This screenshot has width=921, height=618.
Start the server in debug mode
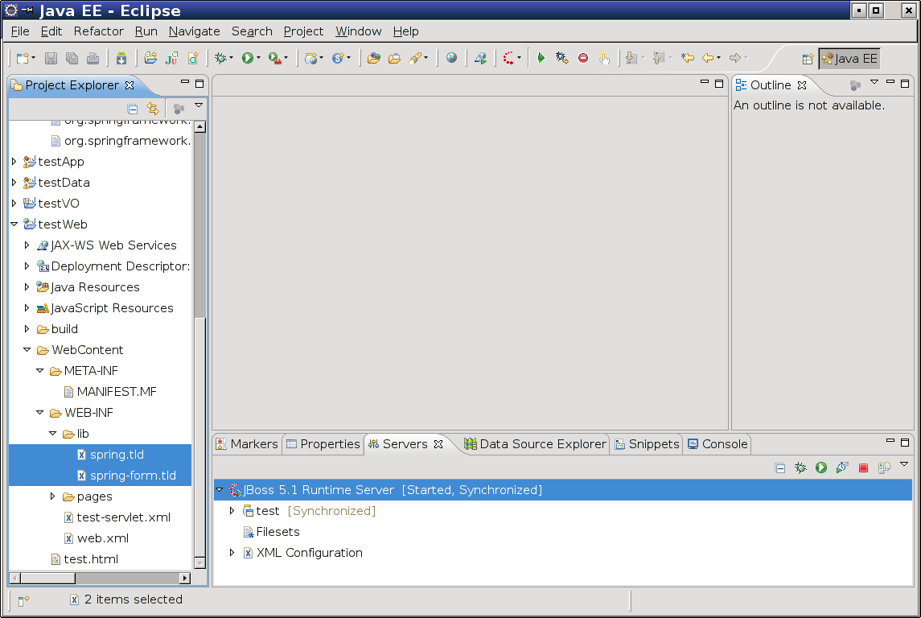tap(800, 468)
